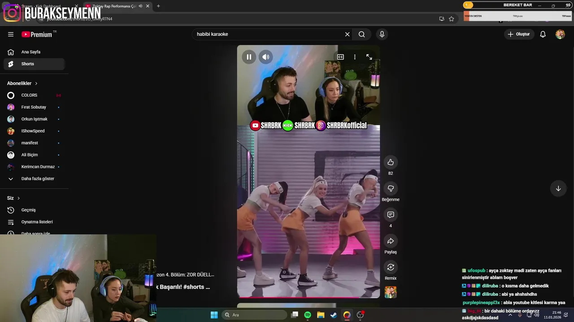
Task: Open Oynatma listeleri playlists
Action: coord(34,222)
